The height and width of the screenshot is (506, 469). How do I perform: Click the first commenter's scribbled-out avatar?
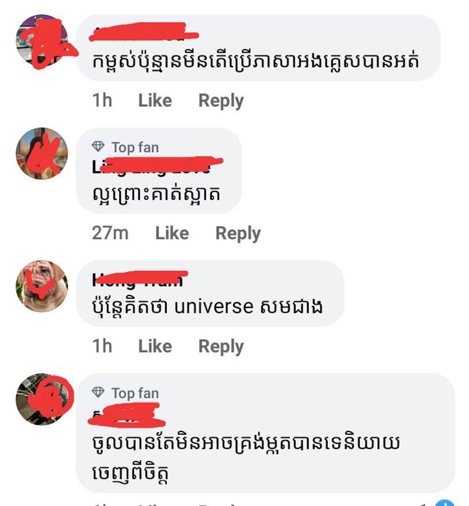(42, 40)
